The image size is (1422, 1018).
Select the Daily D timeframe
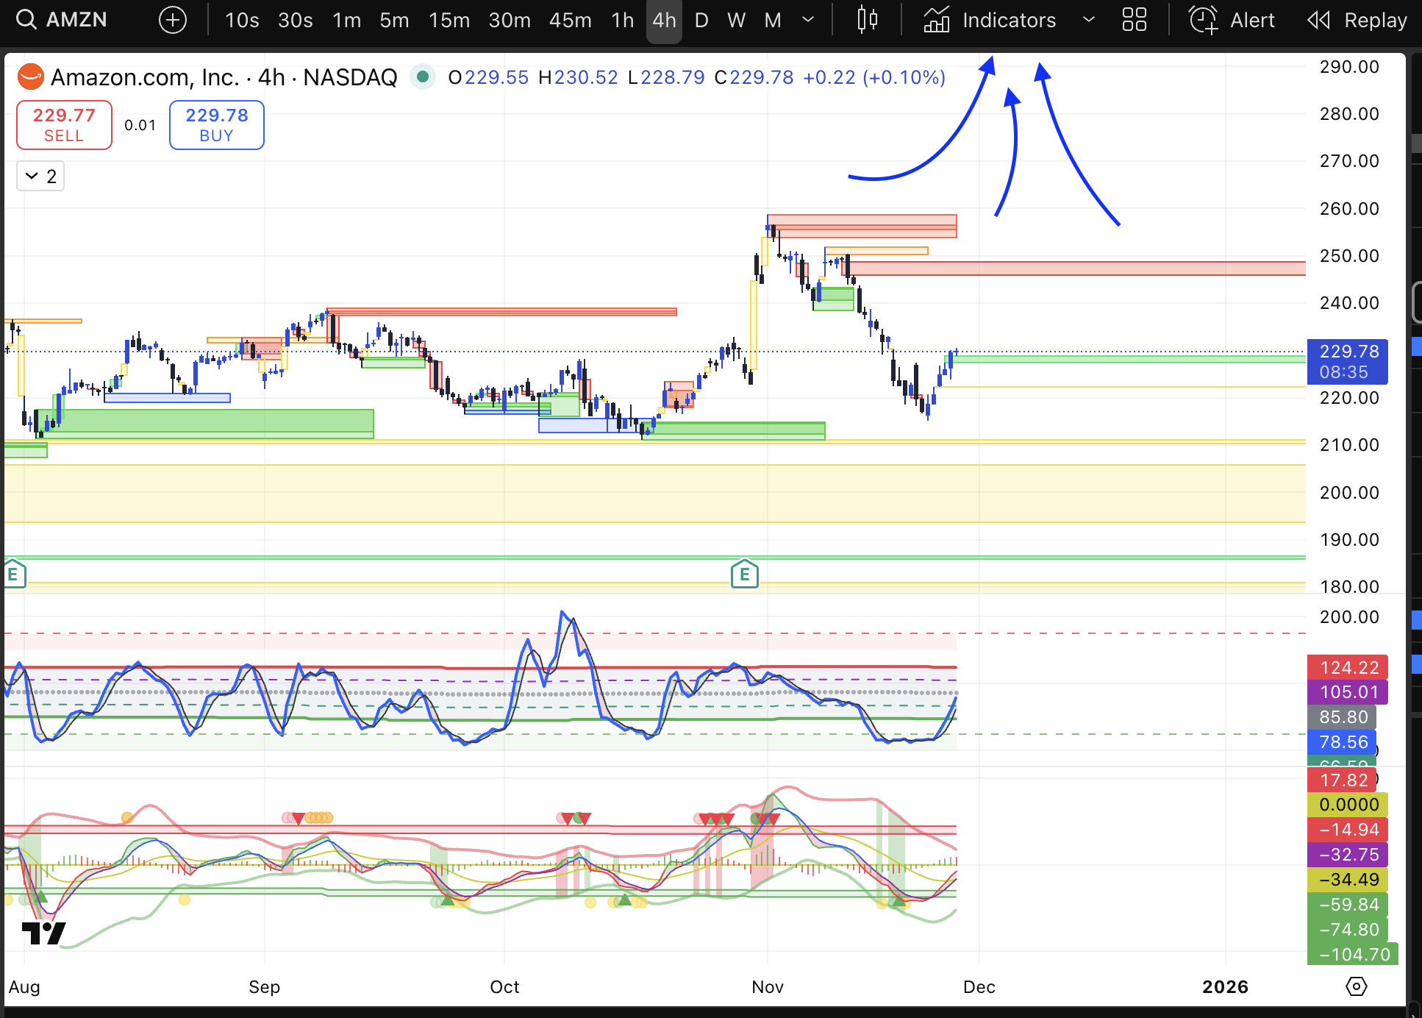(x=701, y=20)
